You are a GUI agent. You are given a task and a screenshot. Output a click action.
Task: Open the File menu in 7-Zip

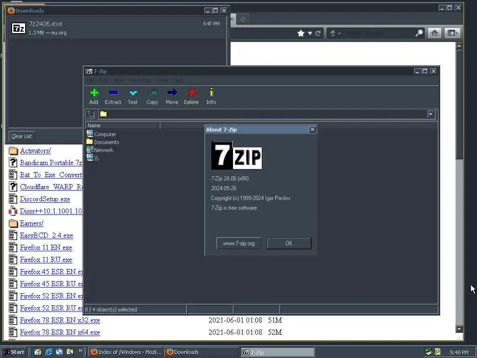tap(90, 80)
